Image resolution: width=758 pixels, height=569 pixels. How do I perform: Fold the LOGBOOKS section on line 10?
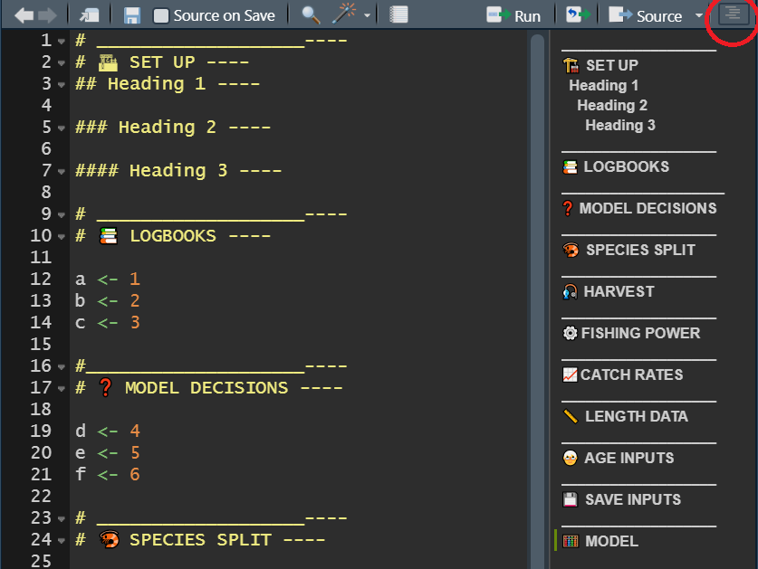coord(61,237)
